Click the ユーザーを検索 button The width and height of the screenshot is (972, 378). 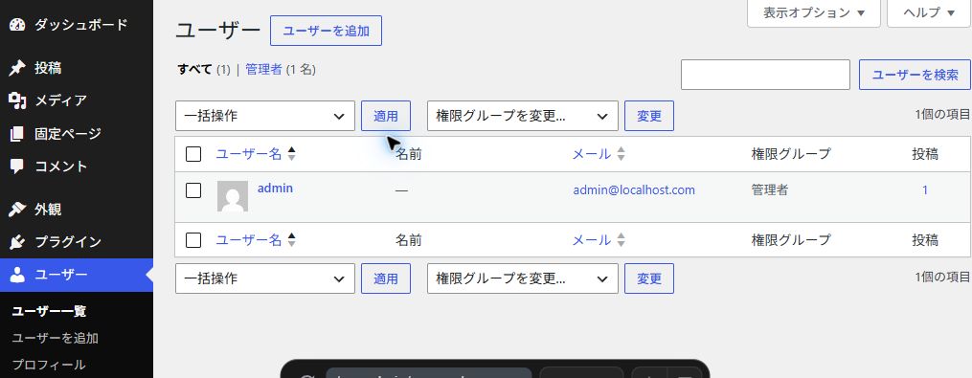[915, 75]
